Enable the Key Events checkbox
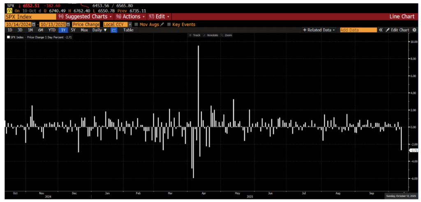Screen dimensions: 421x202 (x=169, y=25)
